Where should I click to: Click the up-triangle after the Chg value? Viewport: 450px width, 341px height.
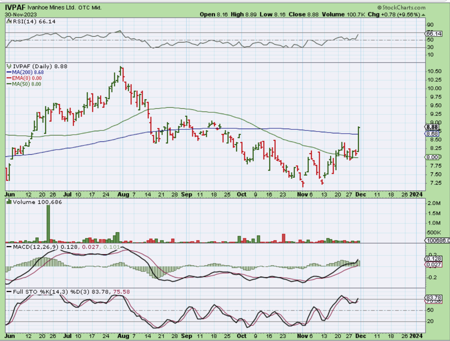[x=423, y=15]
